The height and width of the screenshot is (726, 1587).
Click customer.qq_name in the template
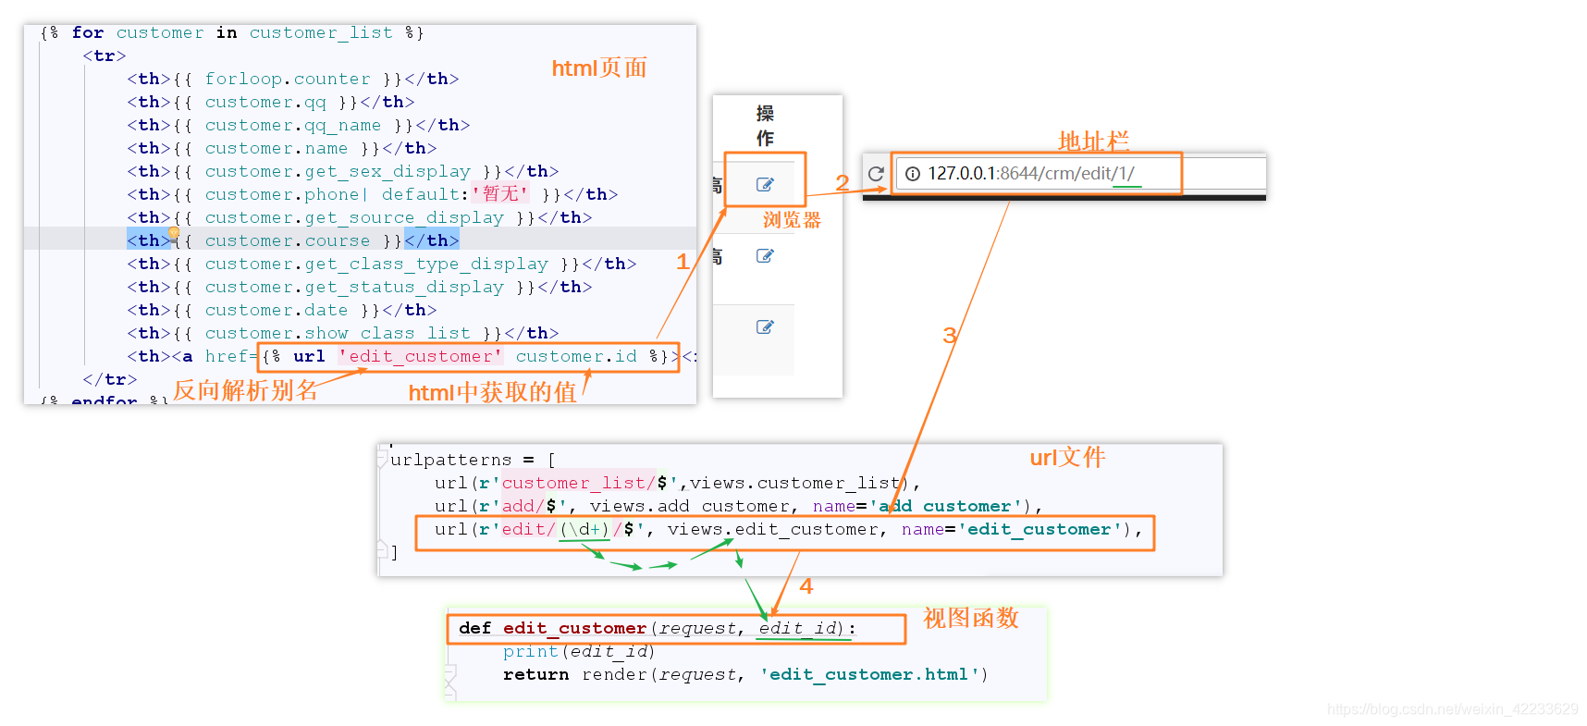click(293, 125)
